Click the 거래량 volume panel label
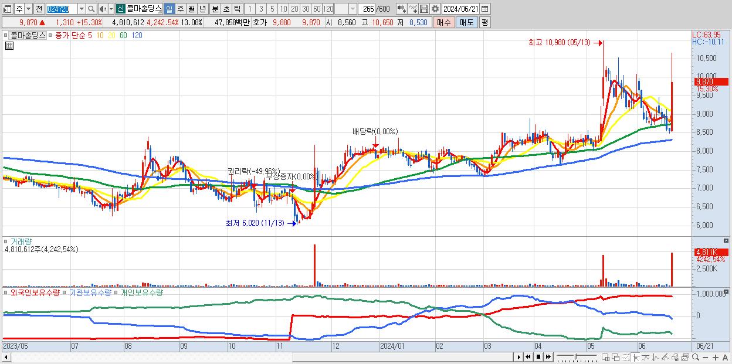732x364 pixels. click(21, 241)
